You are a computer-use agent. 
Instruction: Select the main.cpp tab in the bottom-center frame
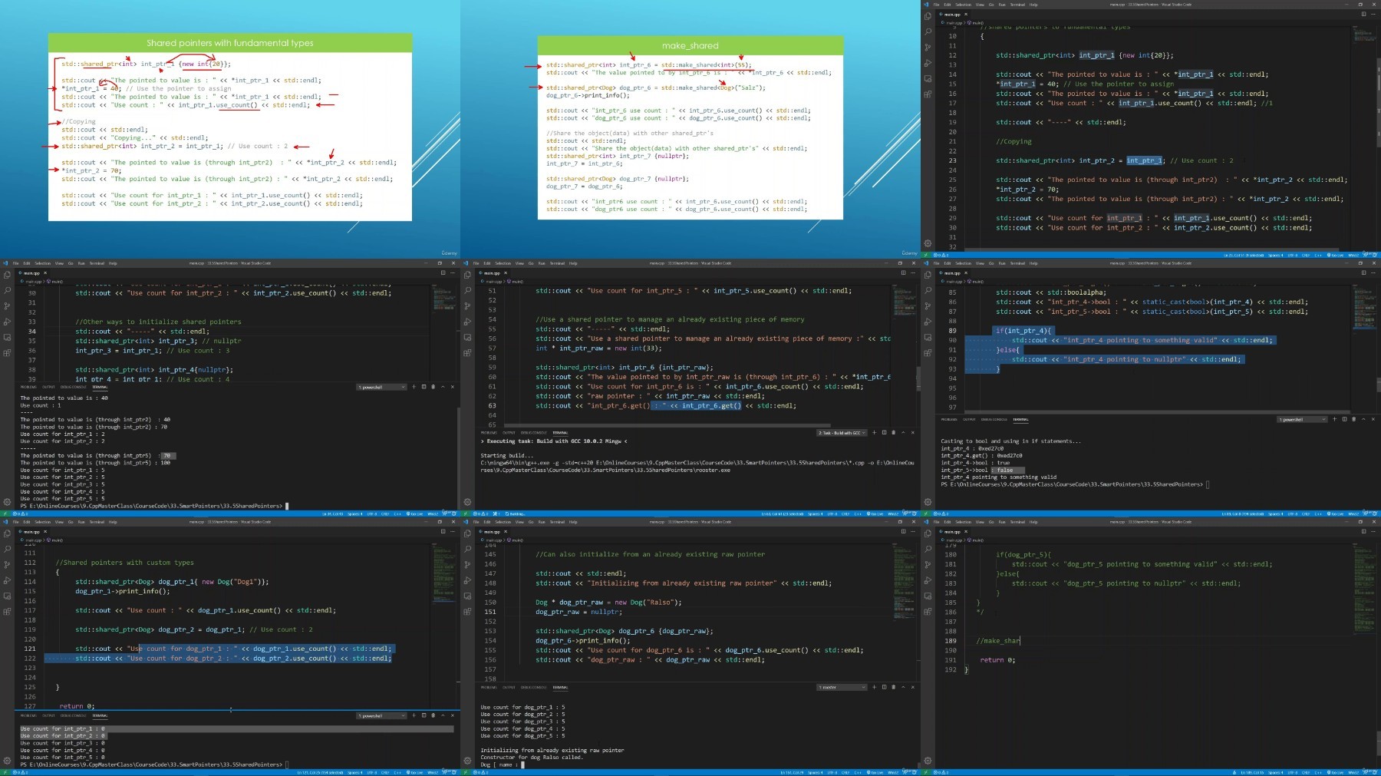tap(493, 531)
